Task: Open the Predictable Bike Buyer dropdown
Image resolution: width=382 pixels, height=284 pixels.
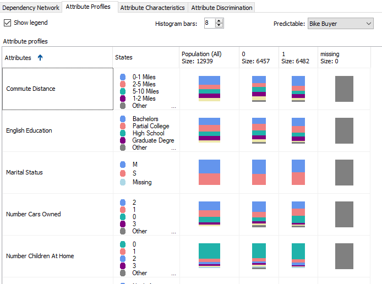Action: [368, 24]
